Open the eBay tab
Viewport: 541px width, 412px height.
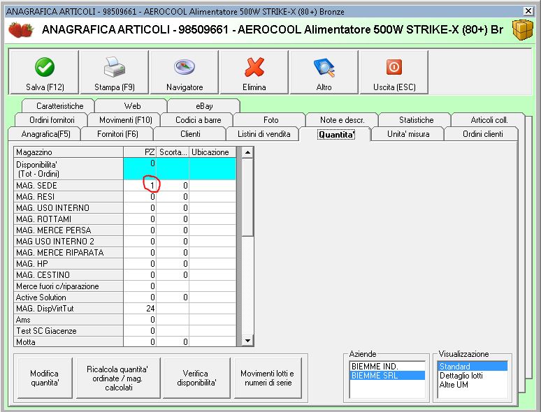click(204, 106)
